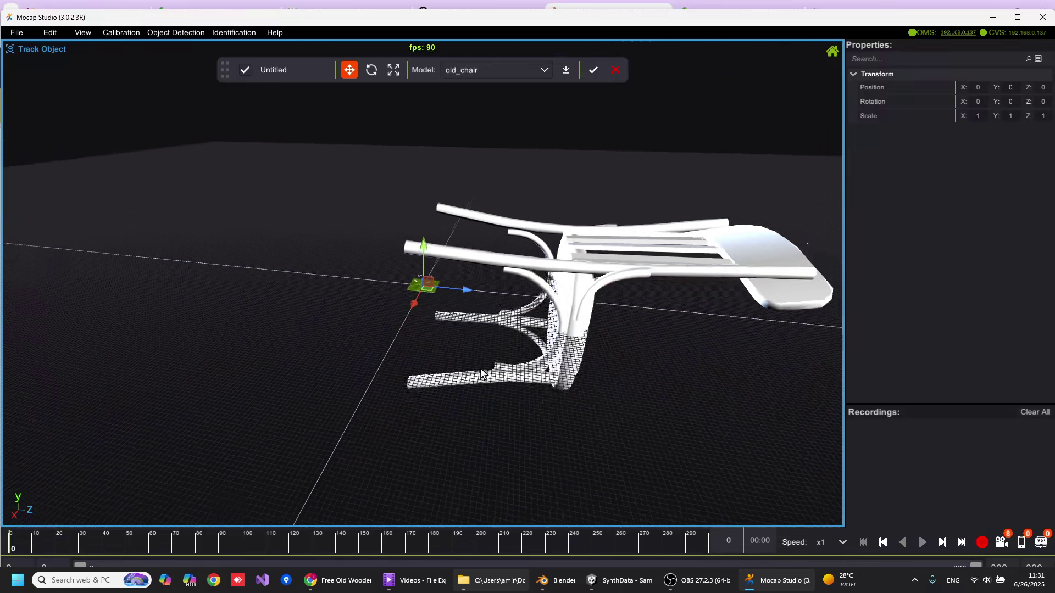The image size is (1055, 593).
Task: Click the import model download icon
Action: click(x=566, y=70)
